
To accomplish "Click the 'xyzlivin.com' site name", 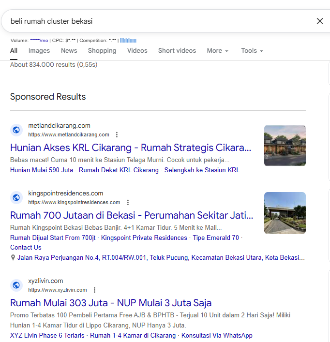I will (x=45, y=281).
